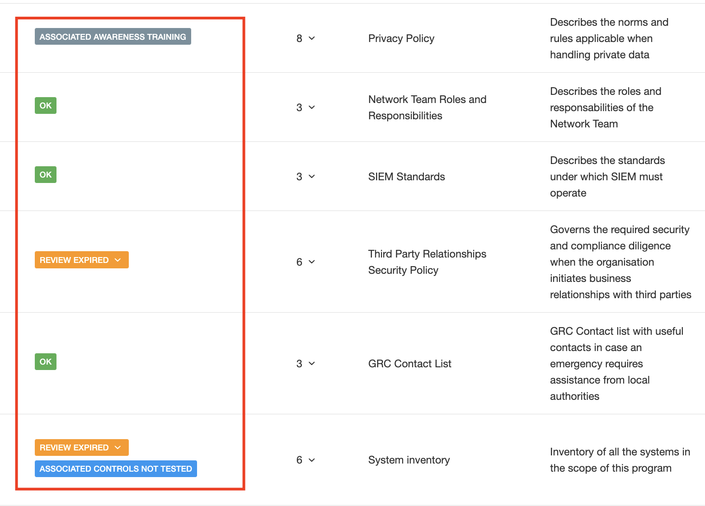Select the GRC Contact List title
The height and width of the screenshot is (506, 705).
[409, 364]
